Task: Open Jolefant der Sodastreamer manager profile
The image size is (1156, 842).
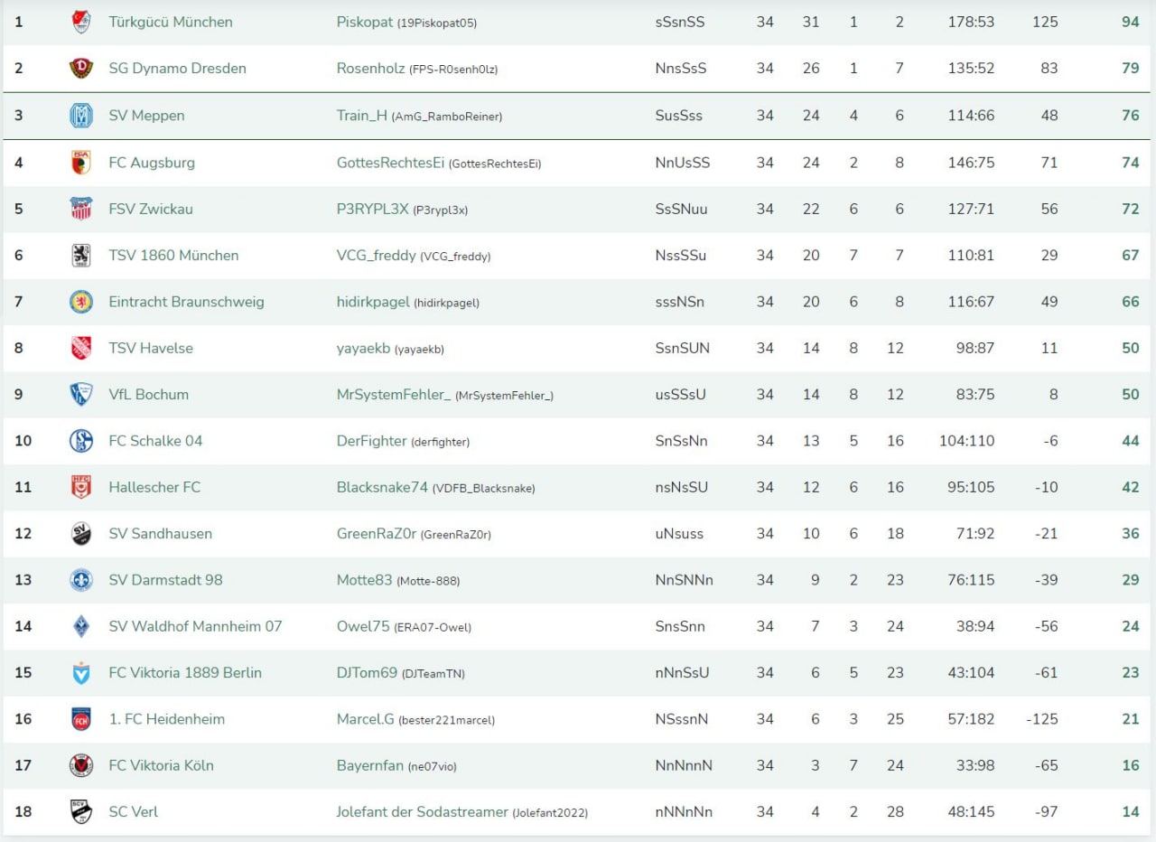Action: click(x=422, y=811)
